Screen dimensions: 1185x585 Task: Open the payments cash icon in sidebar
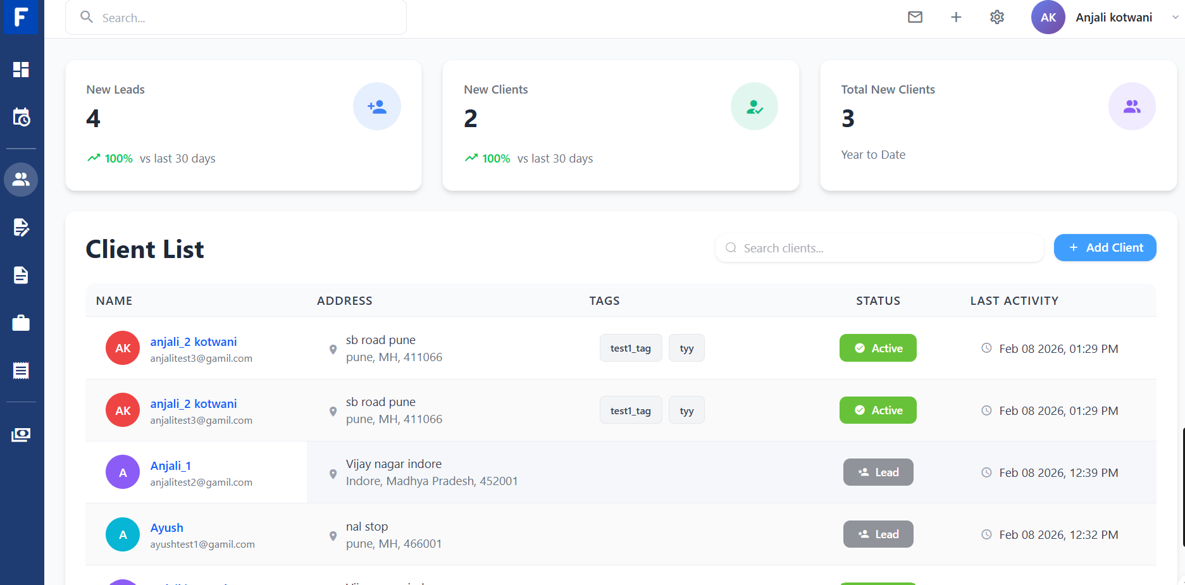click(x=21, y=435)
